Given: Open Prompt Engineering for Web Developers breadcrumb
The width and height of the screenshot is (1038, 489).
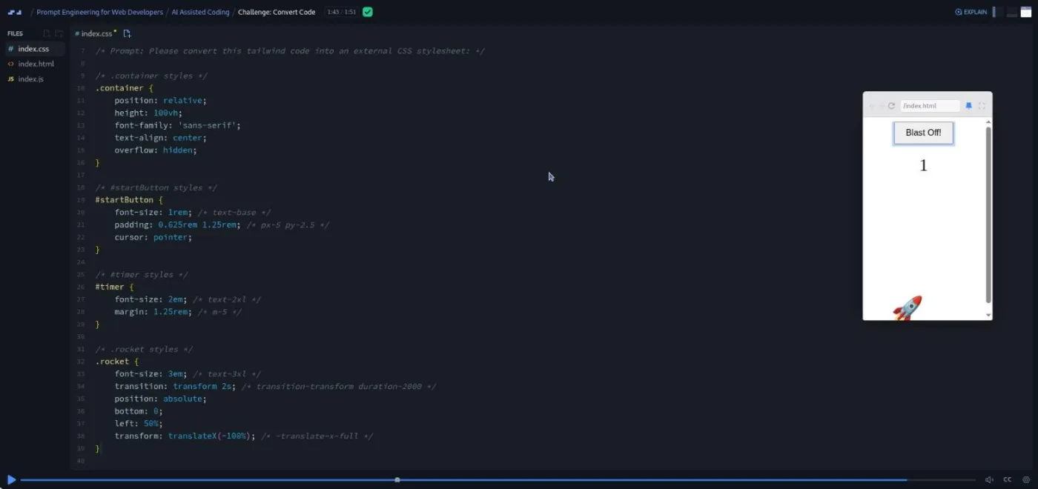Looking at the screenshot, I should coord(100,12).
